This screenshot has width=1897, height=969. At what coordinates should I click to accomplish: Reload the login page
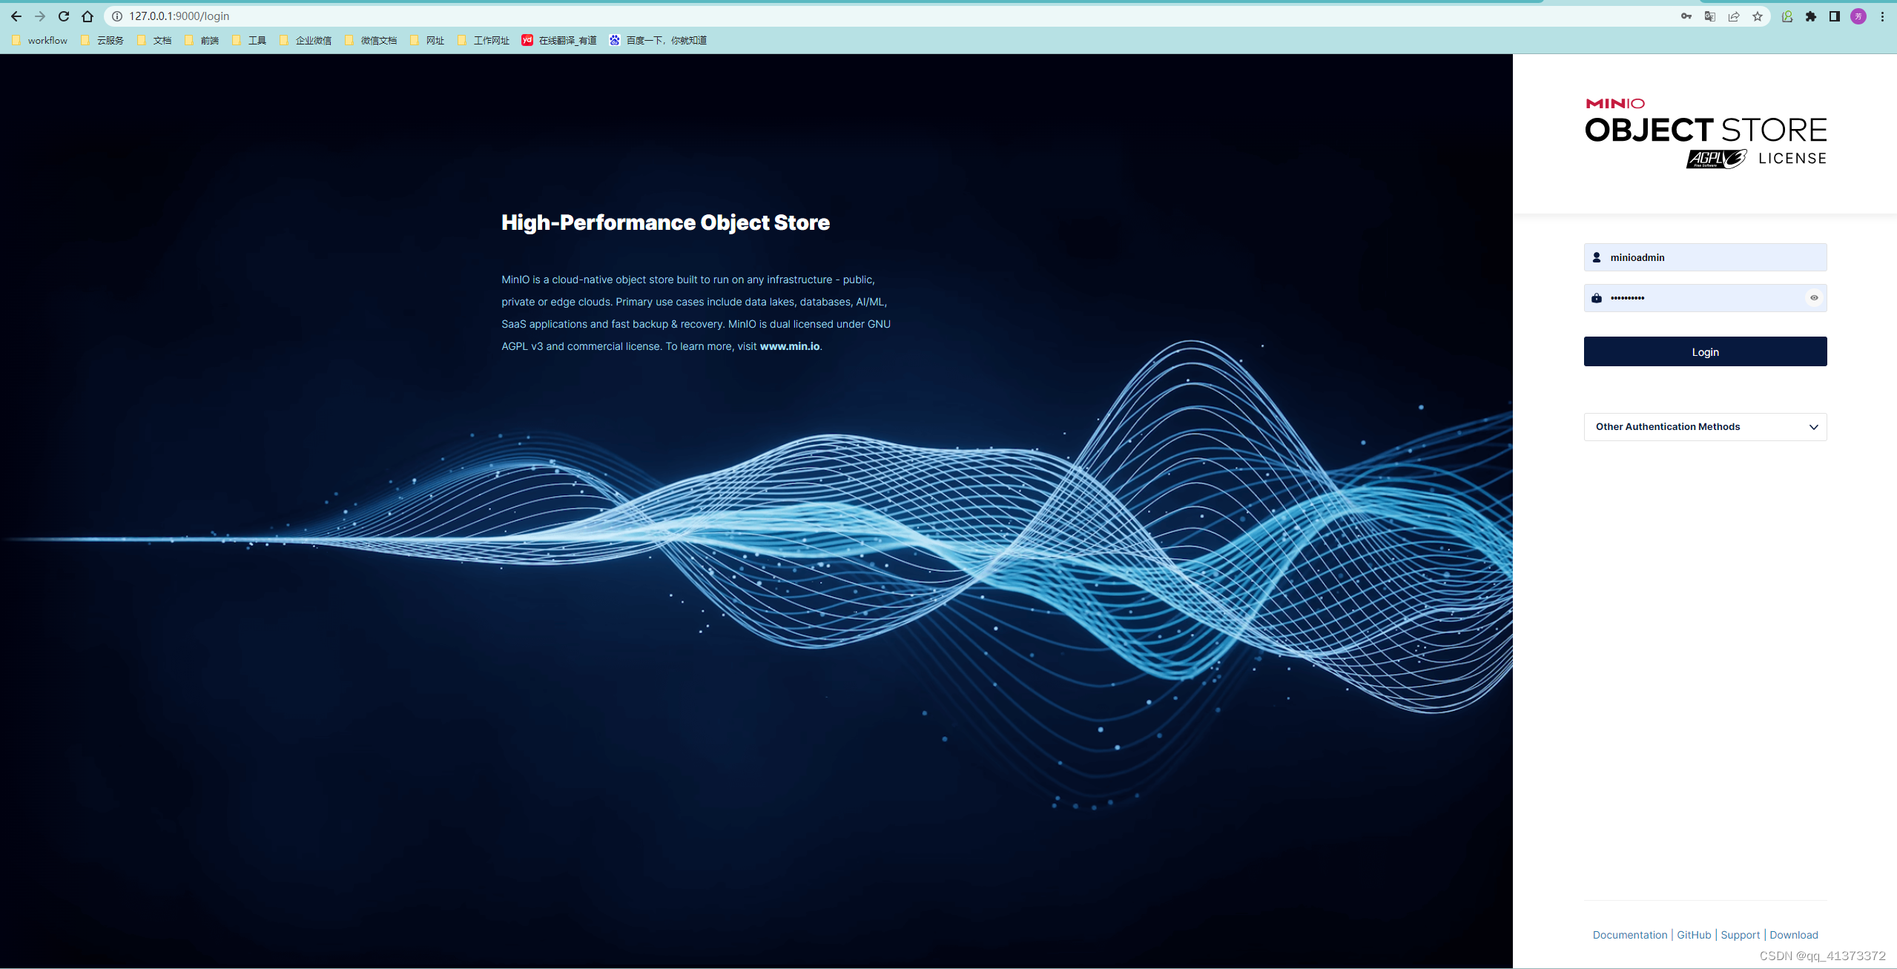point(64,16)
